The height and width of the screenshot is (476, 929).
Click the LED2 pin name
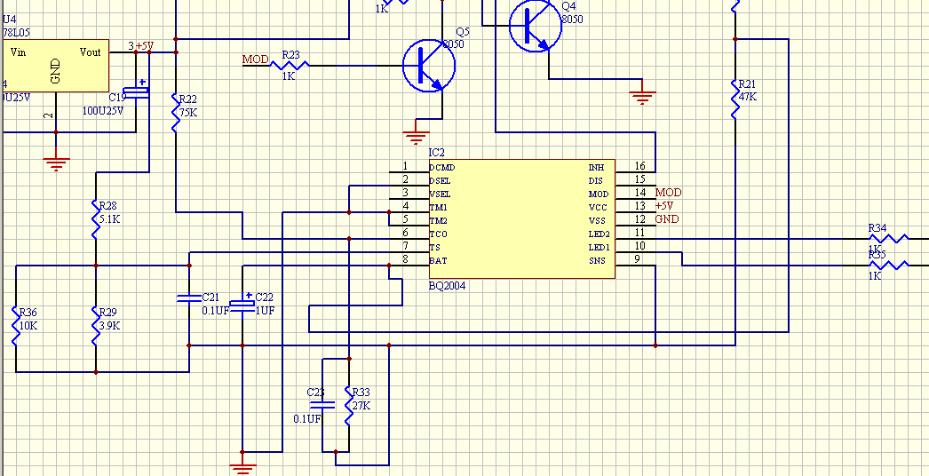click(x=599, y=234)
